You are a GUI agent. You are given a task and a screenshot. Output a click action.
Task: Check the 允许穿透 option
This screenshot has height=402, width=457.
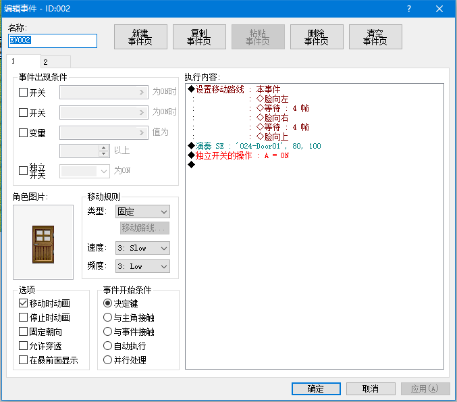pyautogui.click(x=23, y=346)
